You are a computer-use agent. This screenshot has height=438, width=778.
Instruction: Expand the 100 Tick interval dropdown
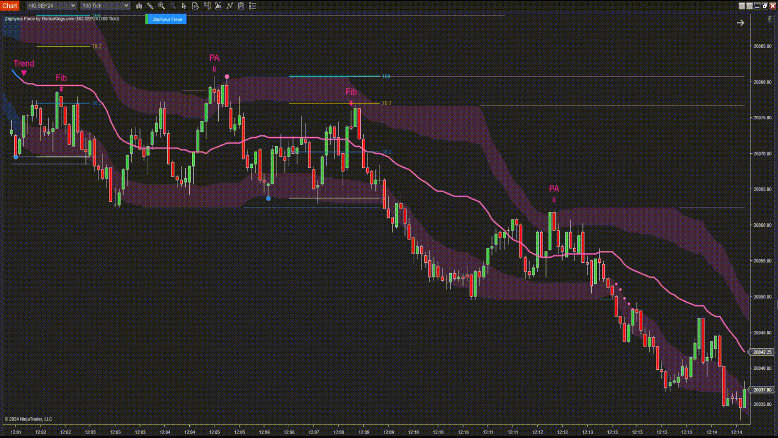[105, 6]
